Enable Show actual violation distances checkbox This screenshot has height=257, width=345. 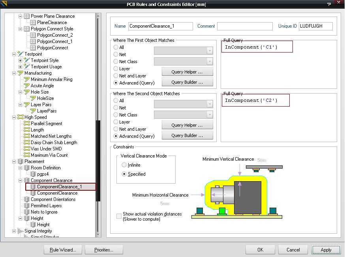(119, 216)
